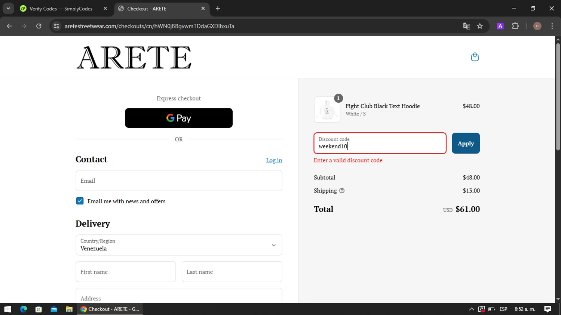Open the tab search dropdown arrow

click(8, 8)
